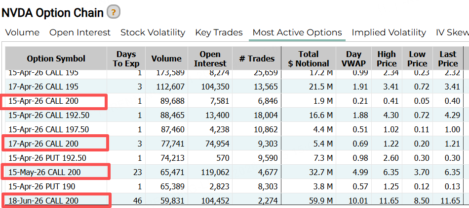Select the Stock Volatility tab
The height and width of the screenshot is (208, 469).
click(x=153, y=32)
